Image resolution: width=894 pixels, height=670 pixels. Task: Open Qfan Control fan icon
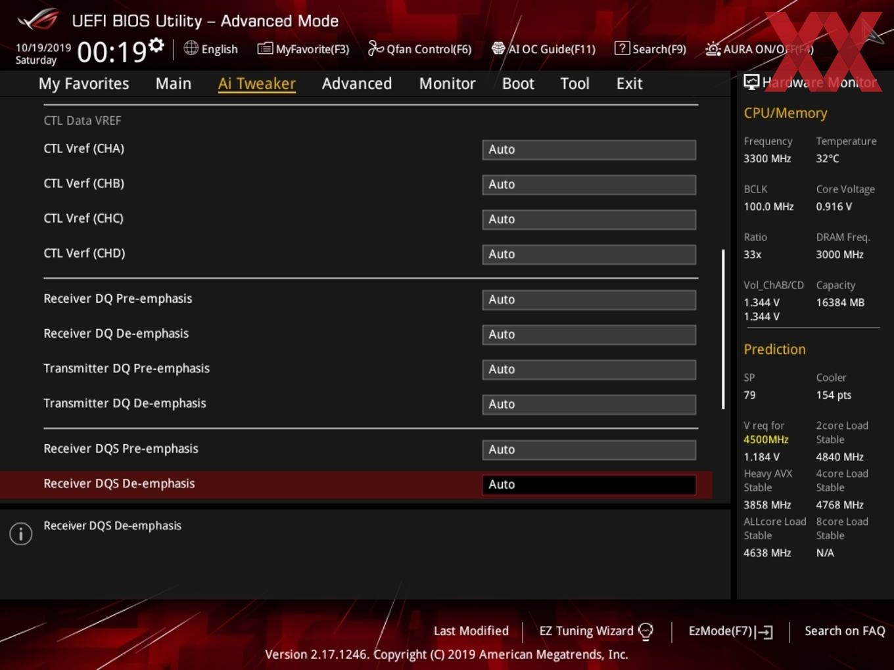pos(375,48)
